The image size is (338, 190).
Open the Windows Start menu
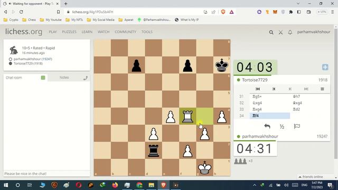[x=6, y=185]
